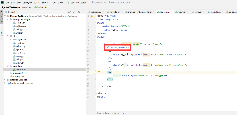Open the Code menu
This screenshot has height=115, width=237.
[x=37, y=2]
